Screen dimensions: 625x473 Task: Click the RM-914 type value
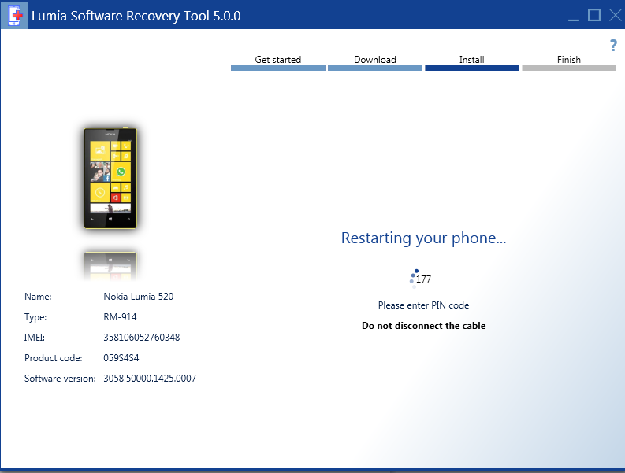pos(120,317)
